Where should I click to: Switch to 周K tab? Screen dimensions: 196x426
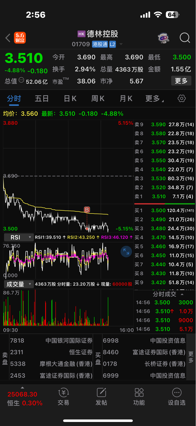pyautogui.click(x=98, y=99)
